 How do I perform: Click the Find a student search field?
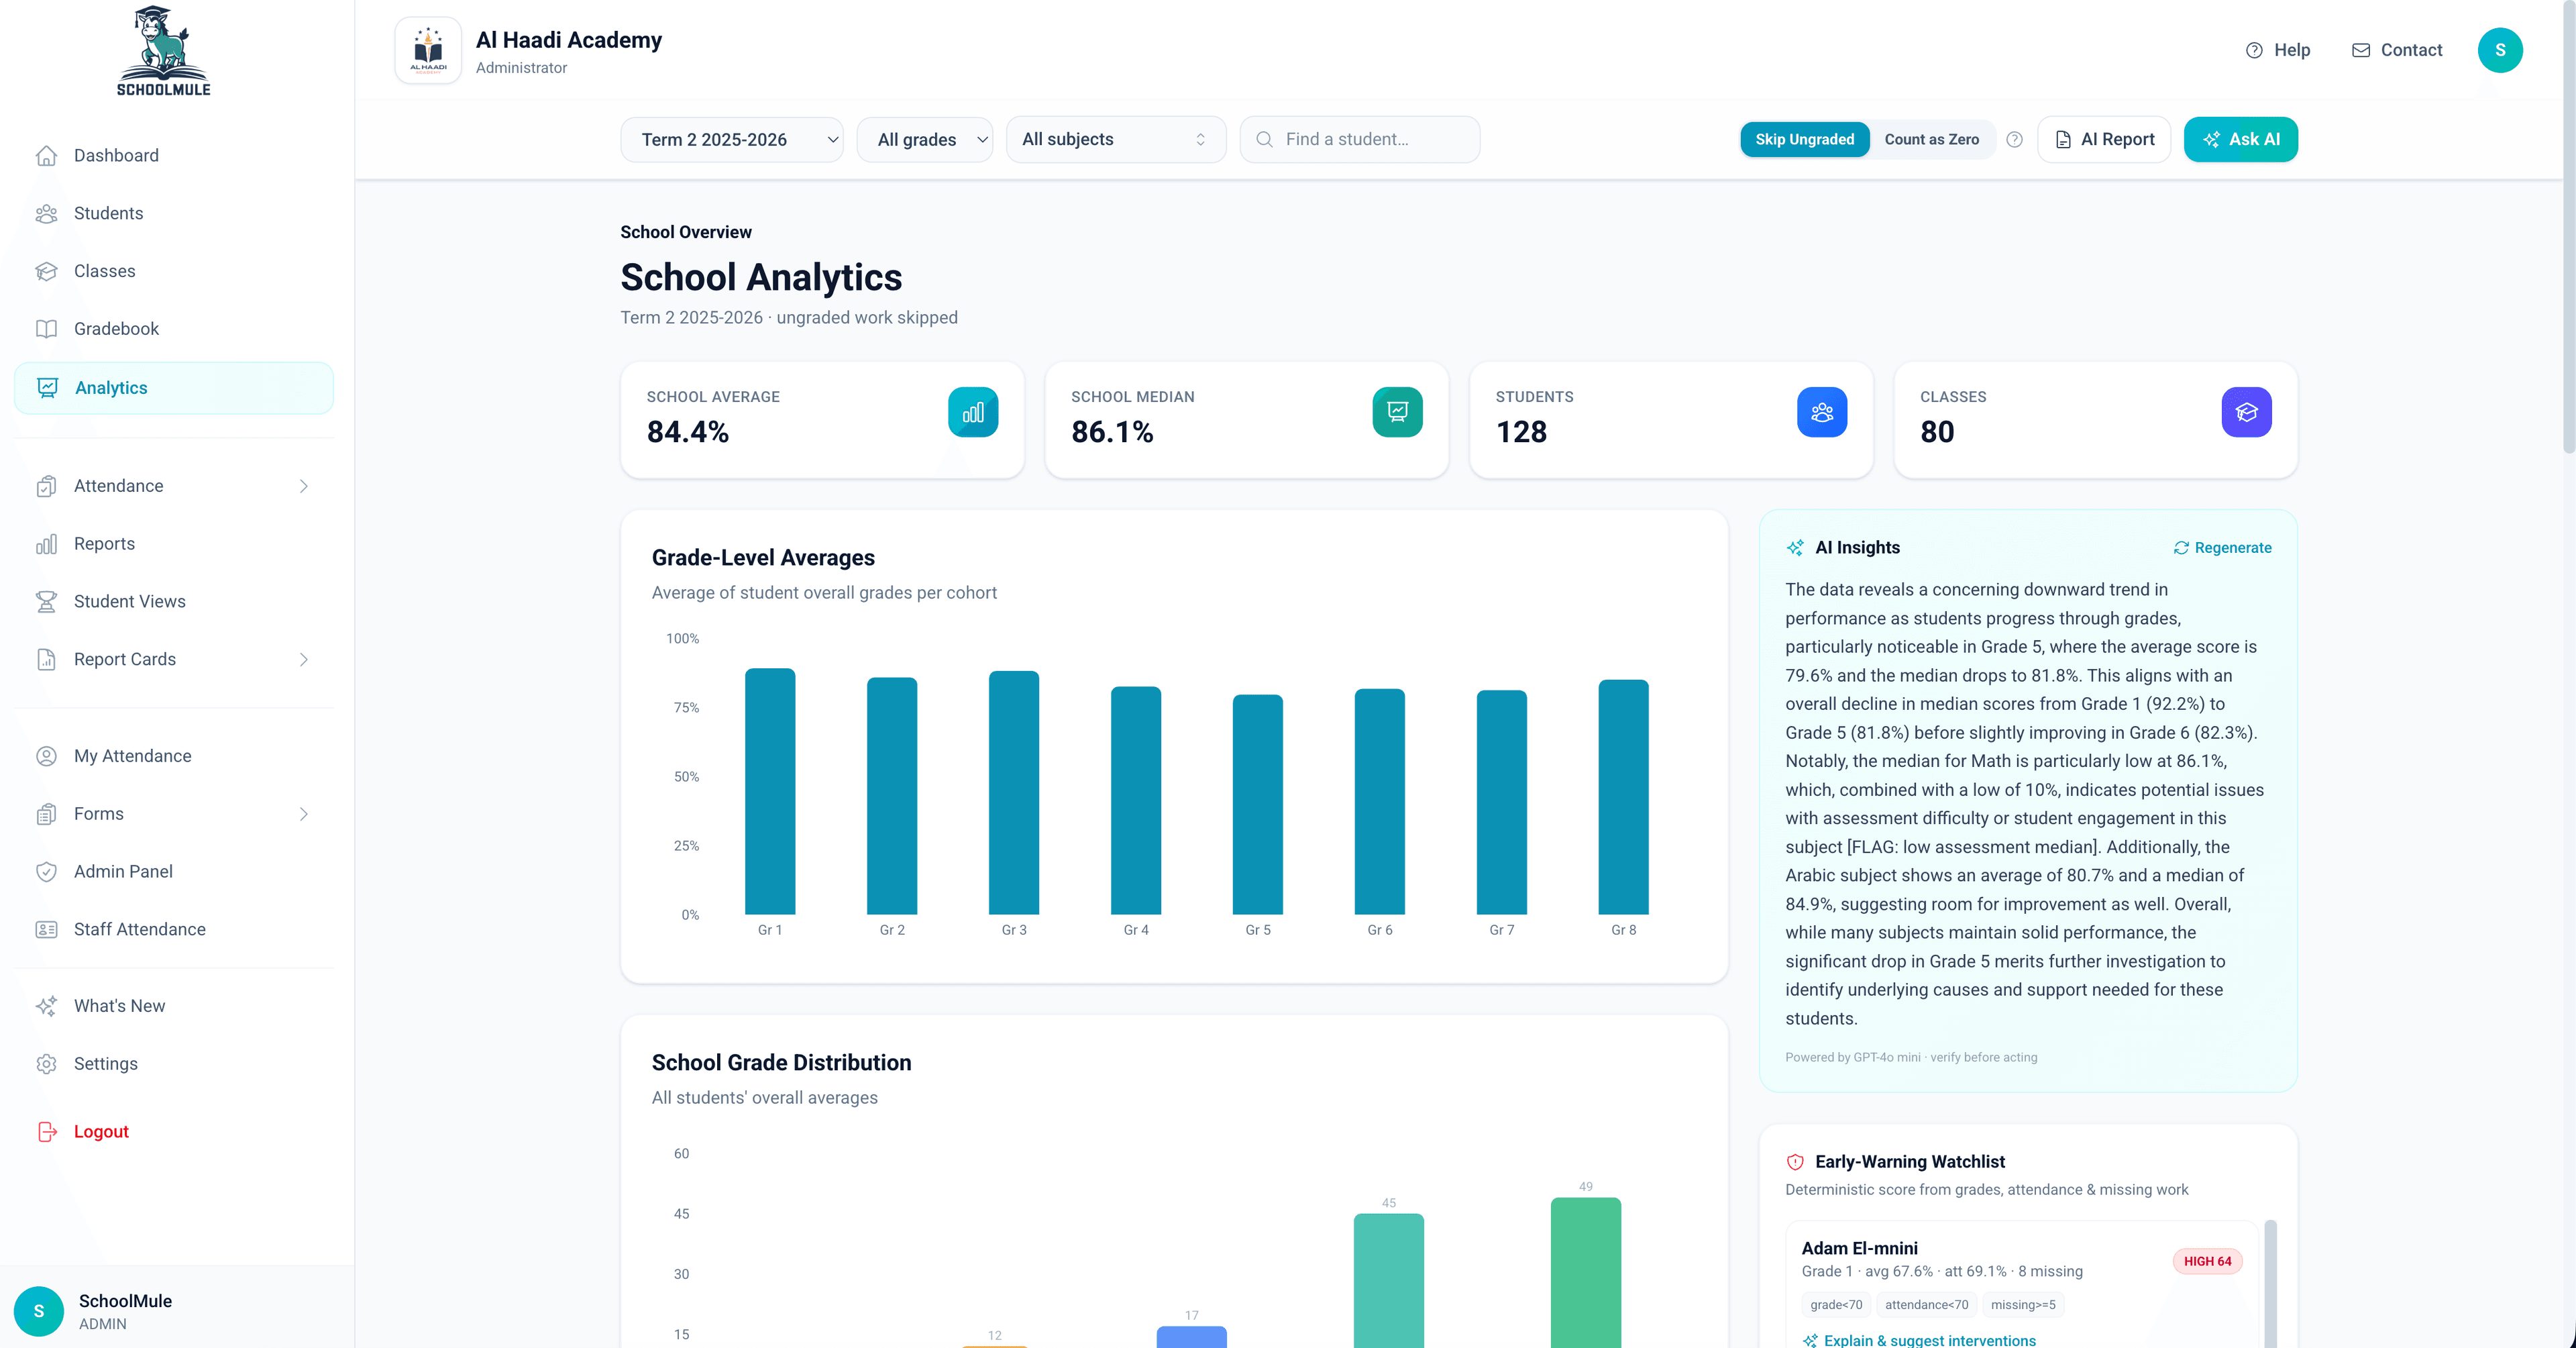point(1360,139)
